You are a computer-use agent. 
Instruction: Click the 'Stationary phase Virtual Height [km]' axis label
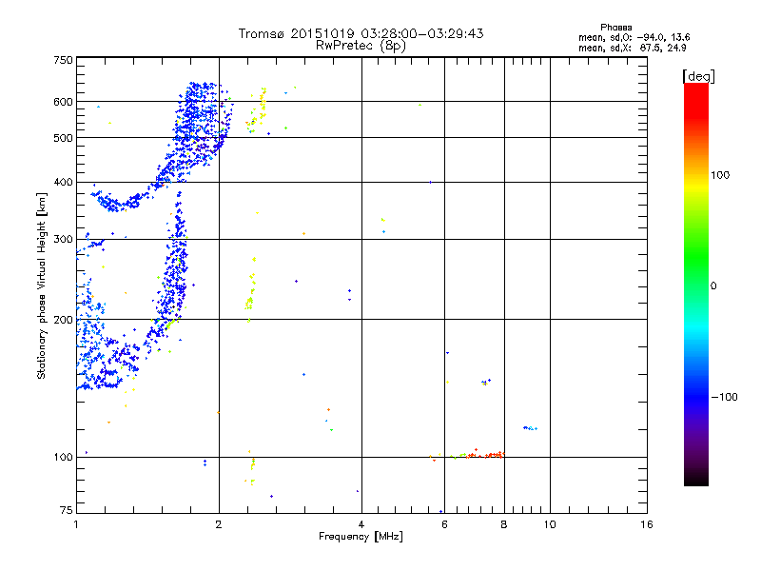pyautogui.click(x=41, y=286)
